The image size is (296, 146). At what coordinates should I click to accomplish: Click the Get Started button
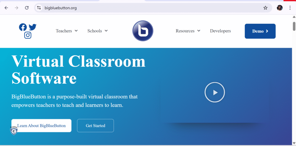95,126
